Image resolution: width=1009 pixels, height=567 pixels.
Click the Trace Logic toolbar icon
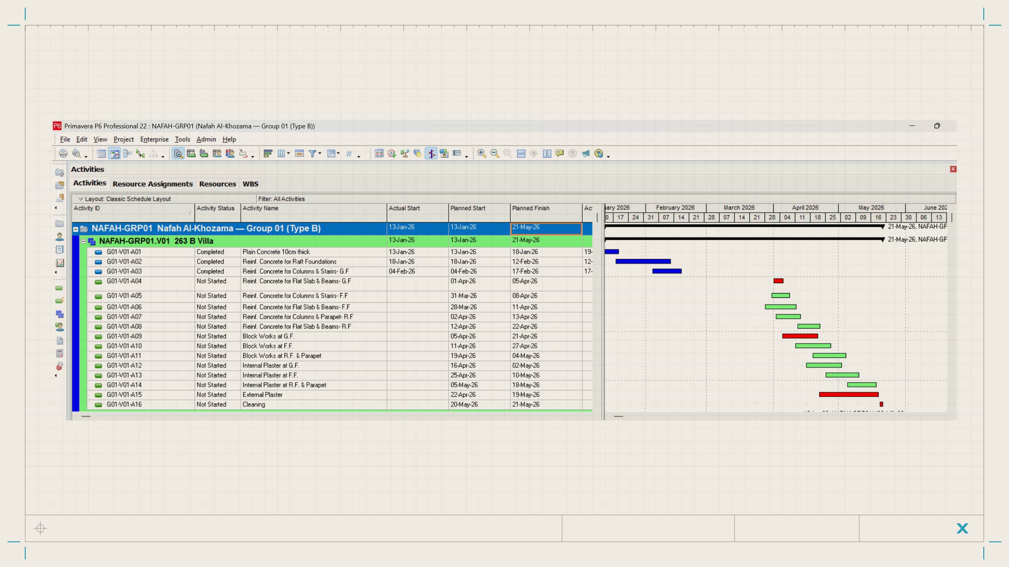coord(140,154)
